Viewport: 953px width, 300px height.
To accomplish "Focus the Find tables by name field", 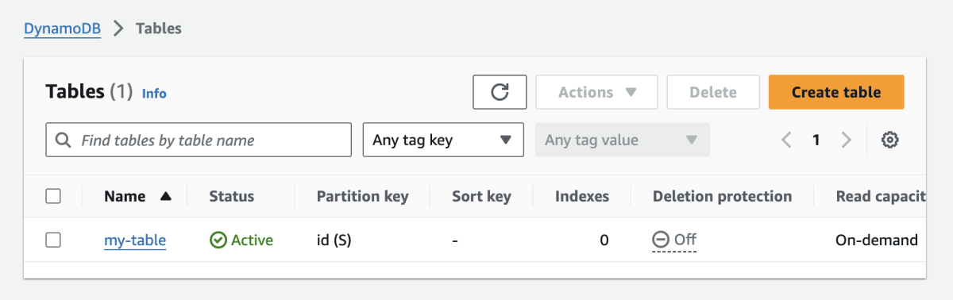I will coord(199,140).
